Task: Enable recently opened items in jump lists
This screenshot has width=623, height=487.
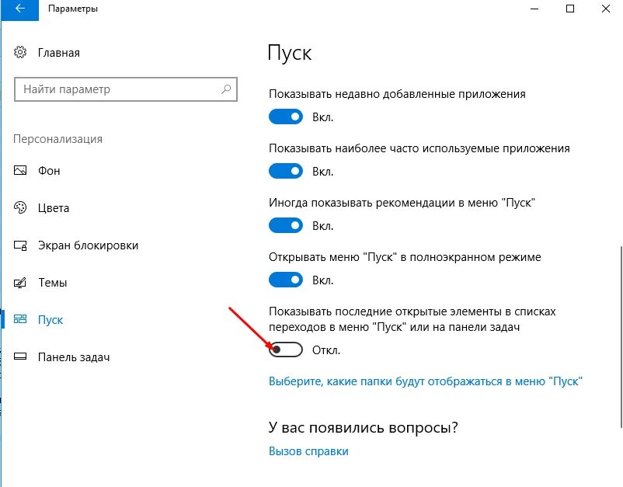Action: click(x=286, y=350)
